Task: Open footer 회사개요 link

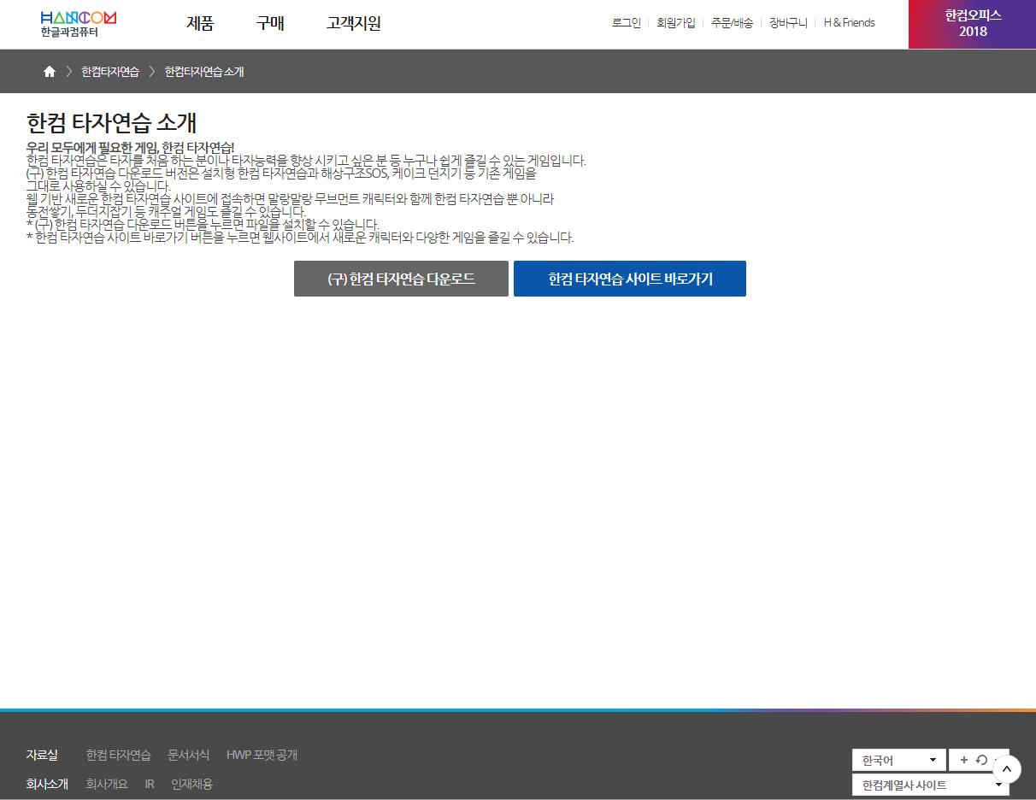Action: 107,784
